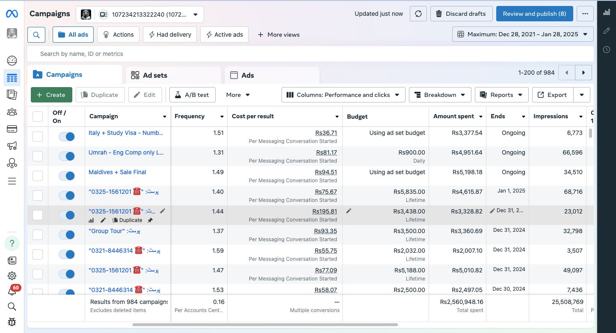Open the history clock icon in right panel
Image resolution: width=616 pixels, height=333 pixels.
(x=607, y=50)
